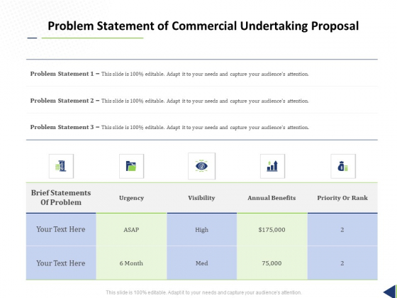Click 'Your Text Here' in the 6 Month row
The image size is (397, 298).
coord(61,263)
